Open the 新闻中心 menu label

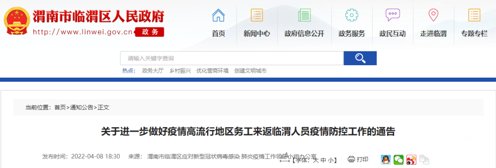(257, 34)
